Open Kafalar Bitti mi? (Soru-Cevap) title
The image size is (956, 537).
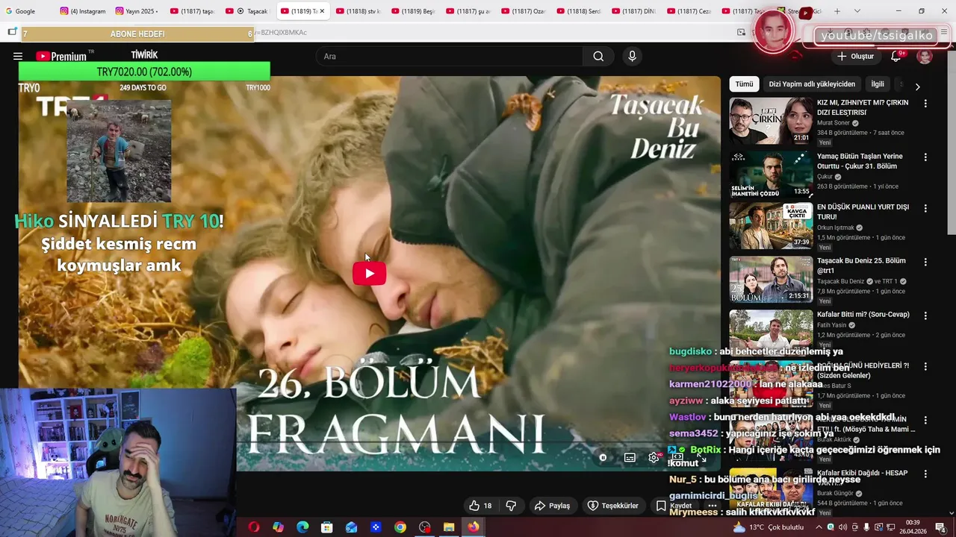[863, 315]
